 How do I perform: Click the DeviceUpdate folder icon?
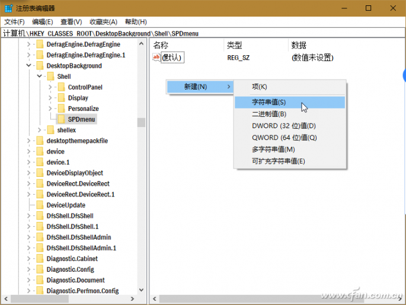tap(40, 205)
